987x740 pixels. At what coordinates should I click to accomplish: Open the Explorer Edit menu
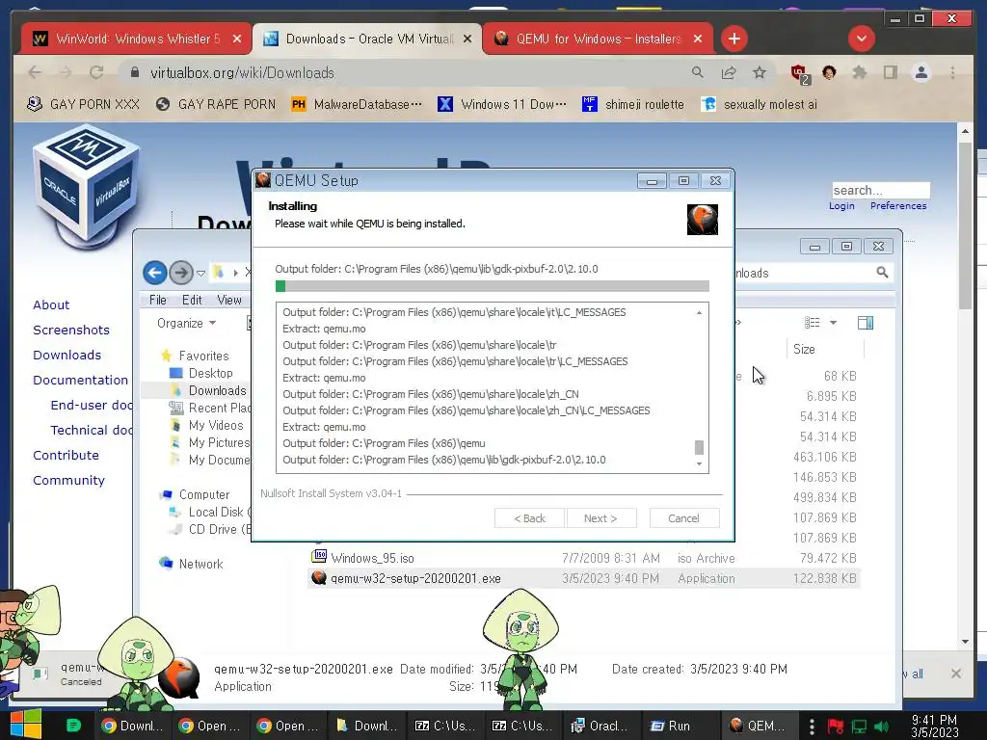pyautogui.click(x=192, y=301)
